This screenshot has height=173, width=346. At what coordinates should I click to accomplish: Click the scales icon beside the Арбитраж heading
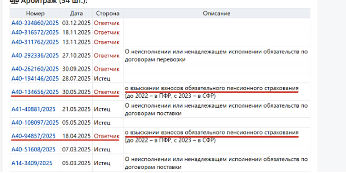coord(13,2)
